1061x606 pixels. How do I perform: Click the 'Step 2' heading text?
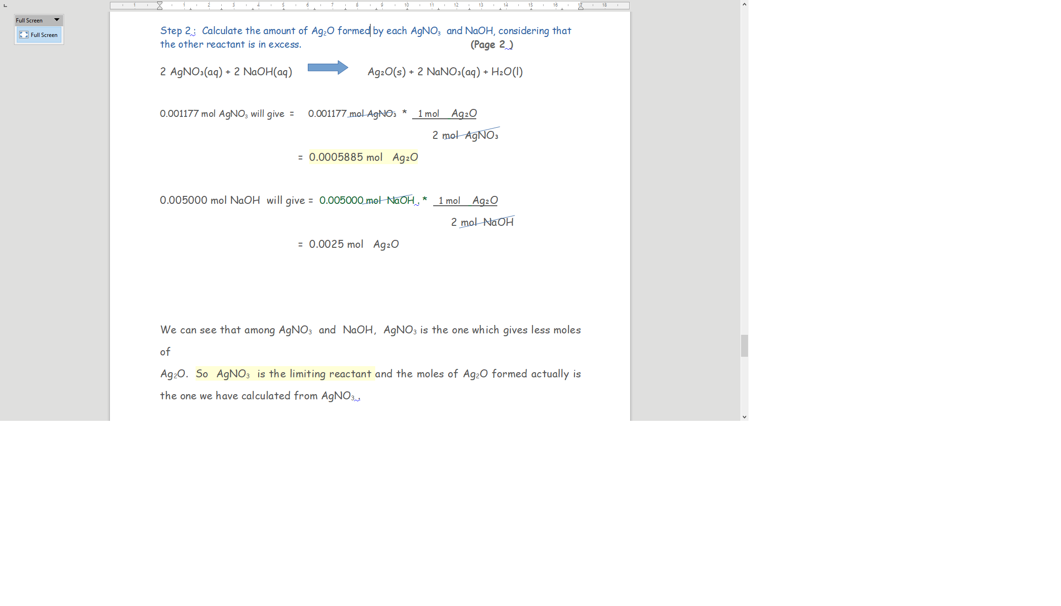click(x=175, y=31)
